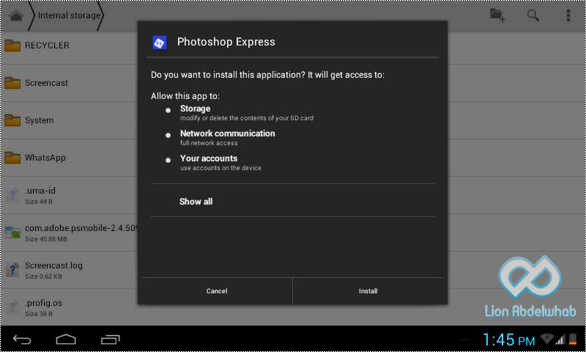Tap the home icon in file manager
Screen dimensions: 586x352
tap(16, 15)
